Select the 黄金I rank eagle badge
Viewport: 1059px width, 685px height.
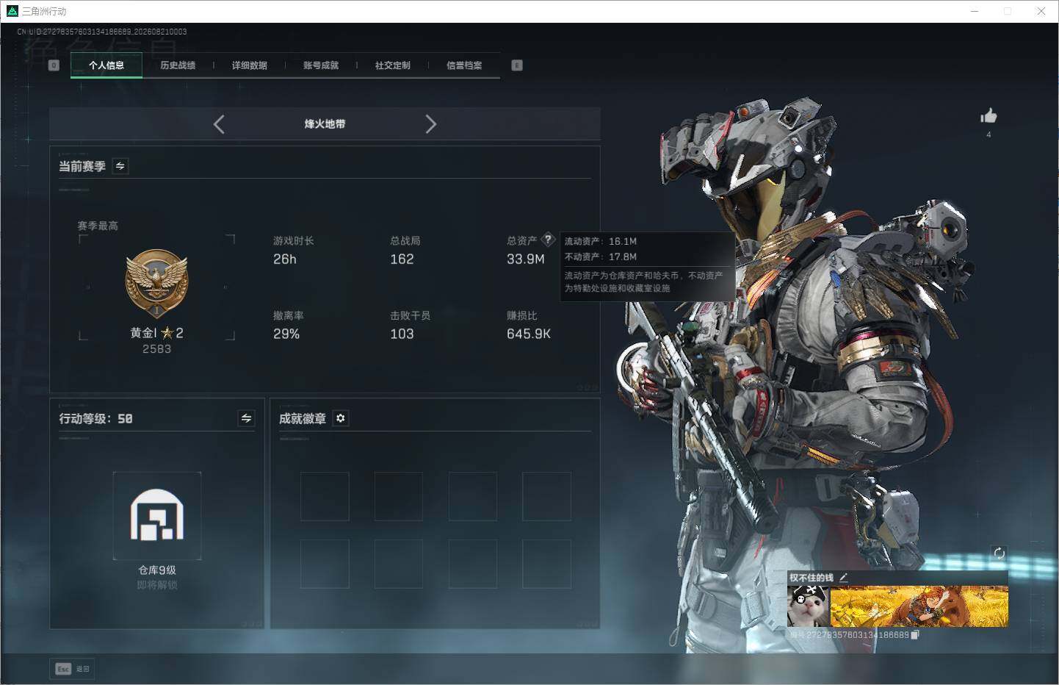coord(156,284)
